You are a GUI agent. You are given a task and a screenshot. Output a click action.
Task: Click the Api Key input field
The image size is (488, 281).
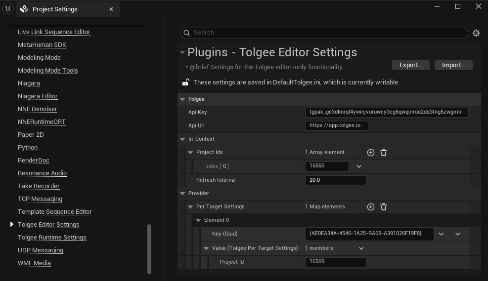coord(386,113)
